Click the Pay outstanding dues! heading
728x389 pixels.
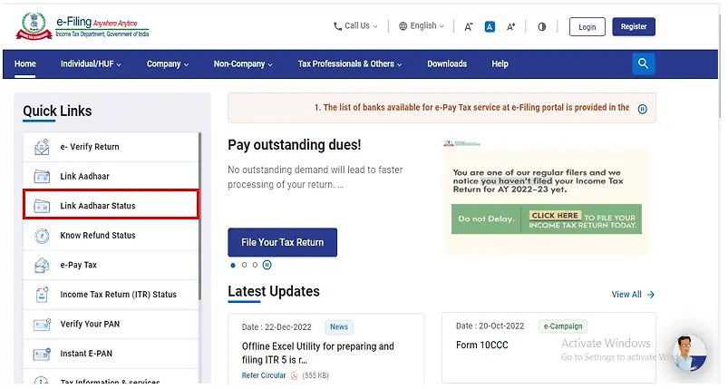coord(295,145)
